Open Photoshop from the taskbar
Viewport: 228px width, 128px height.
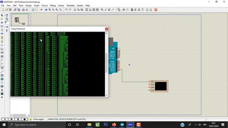(106, 125)
